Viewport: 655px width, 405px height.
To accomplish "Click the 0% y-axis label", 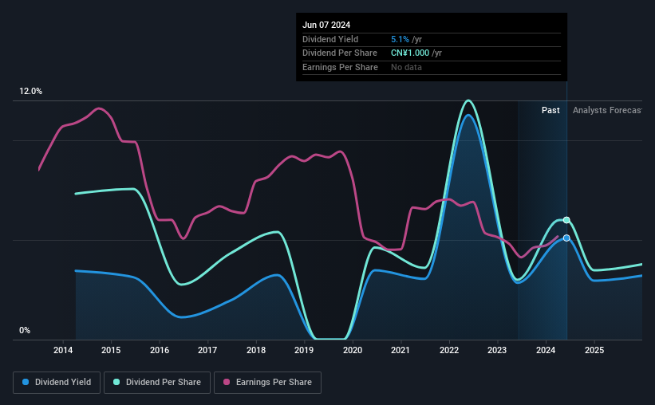I will (x=25, y=330).
